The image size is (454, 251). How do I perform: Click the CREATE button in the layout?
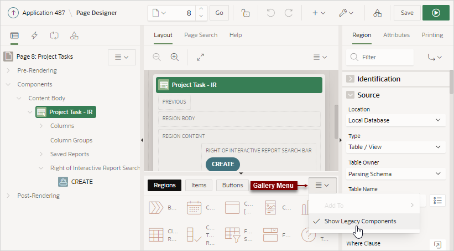pos(223,164)
